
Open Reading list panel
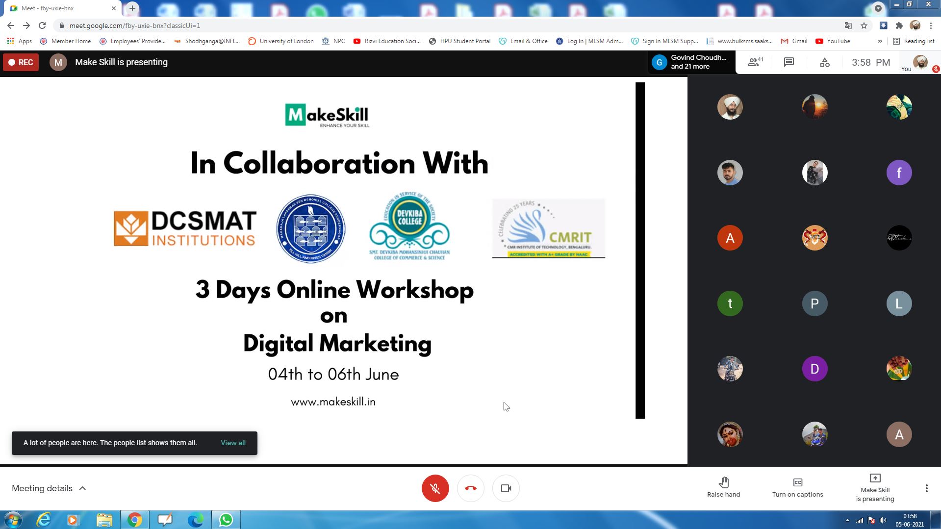914,41
